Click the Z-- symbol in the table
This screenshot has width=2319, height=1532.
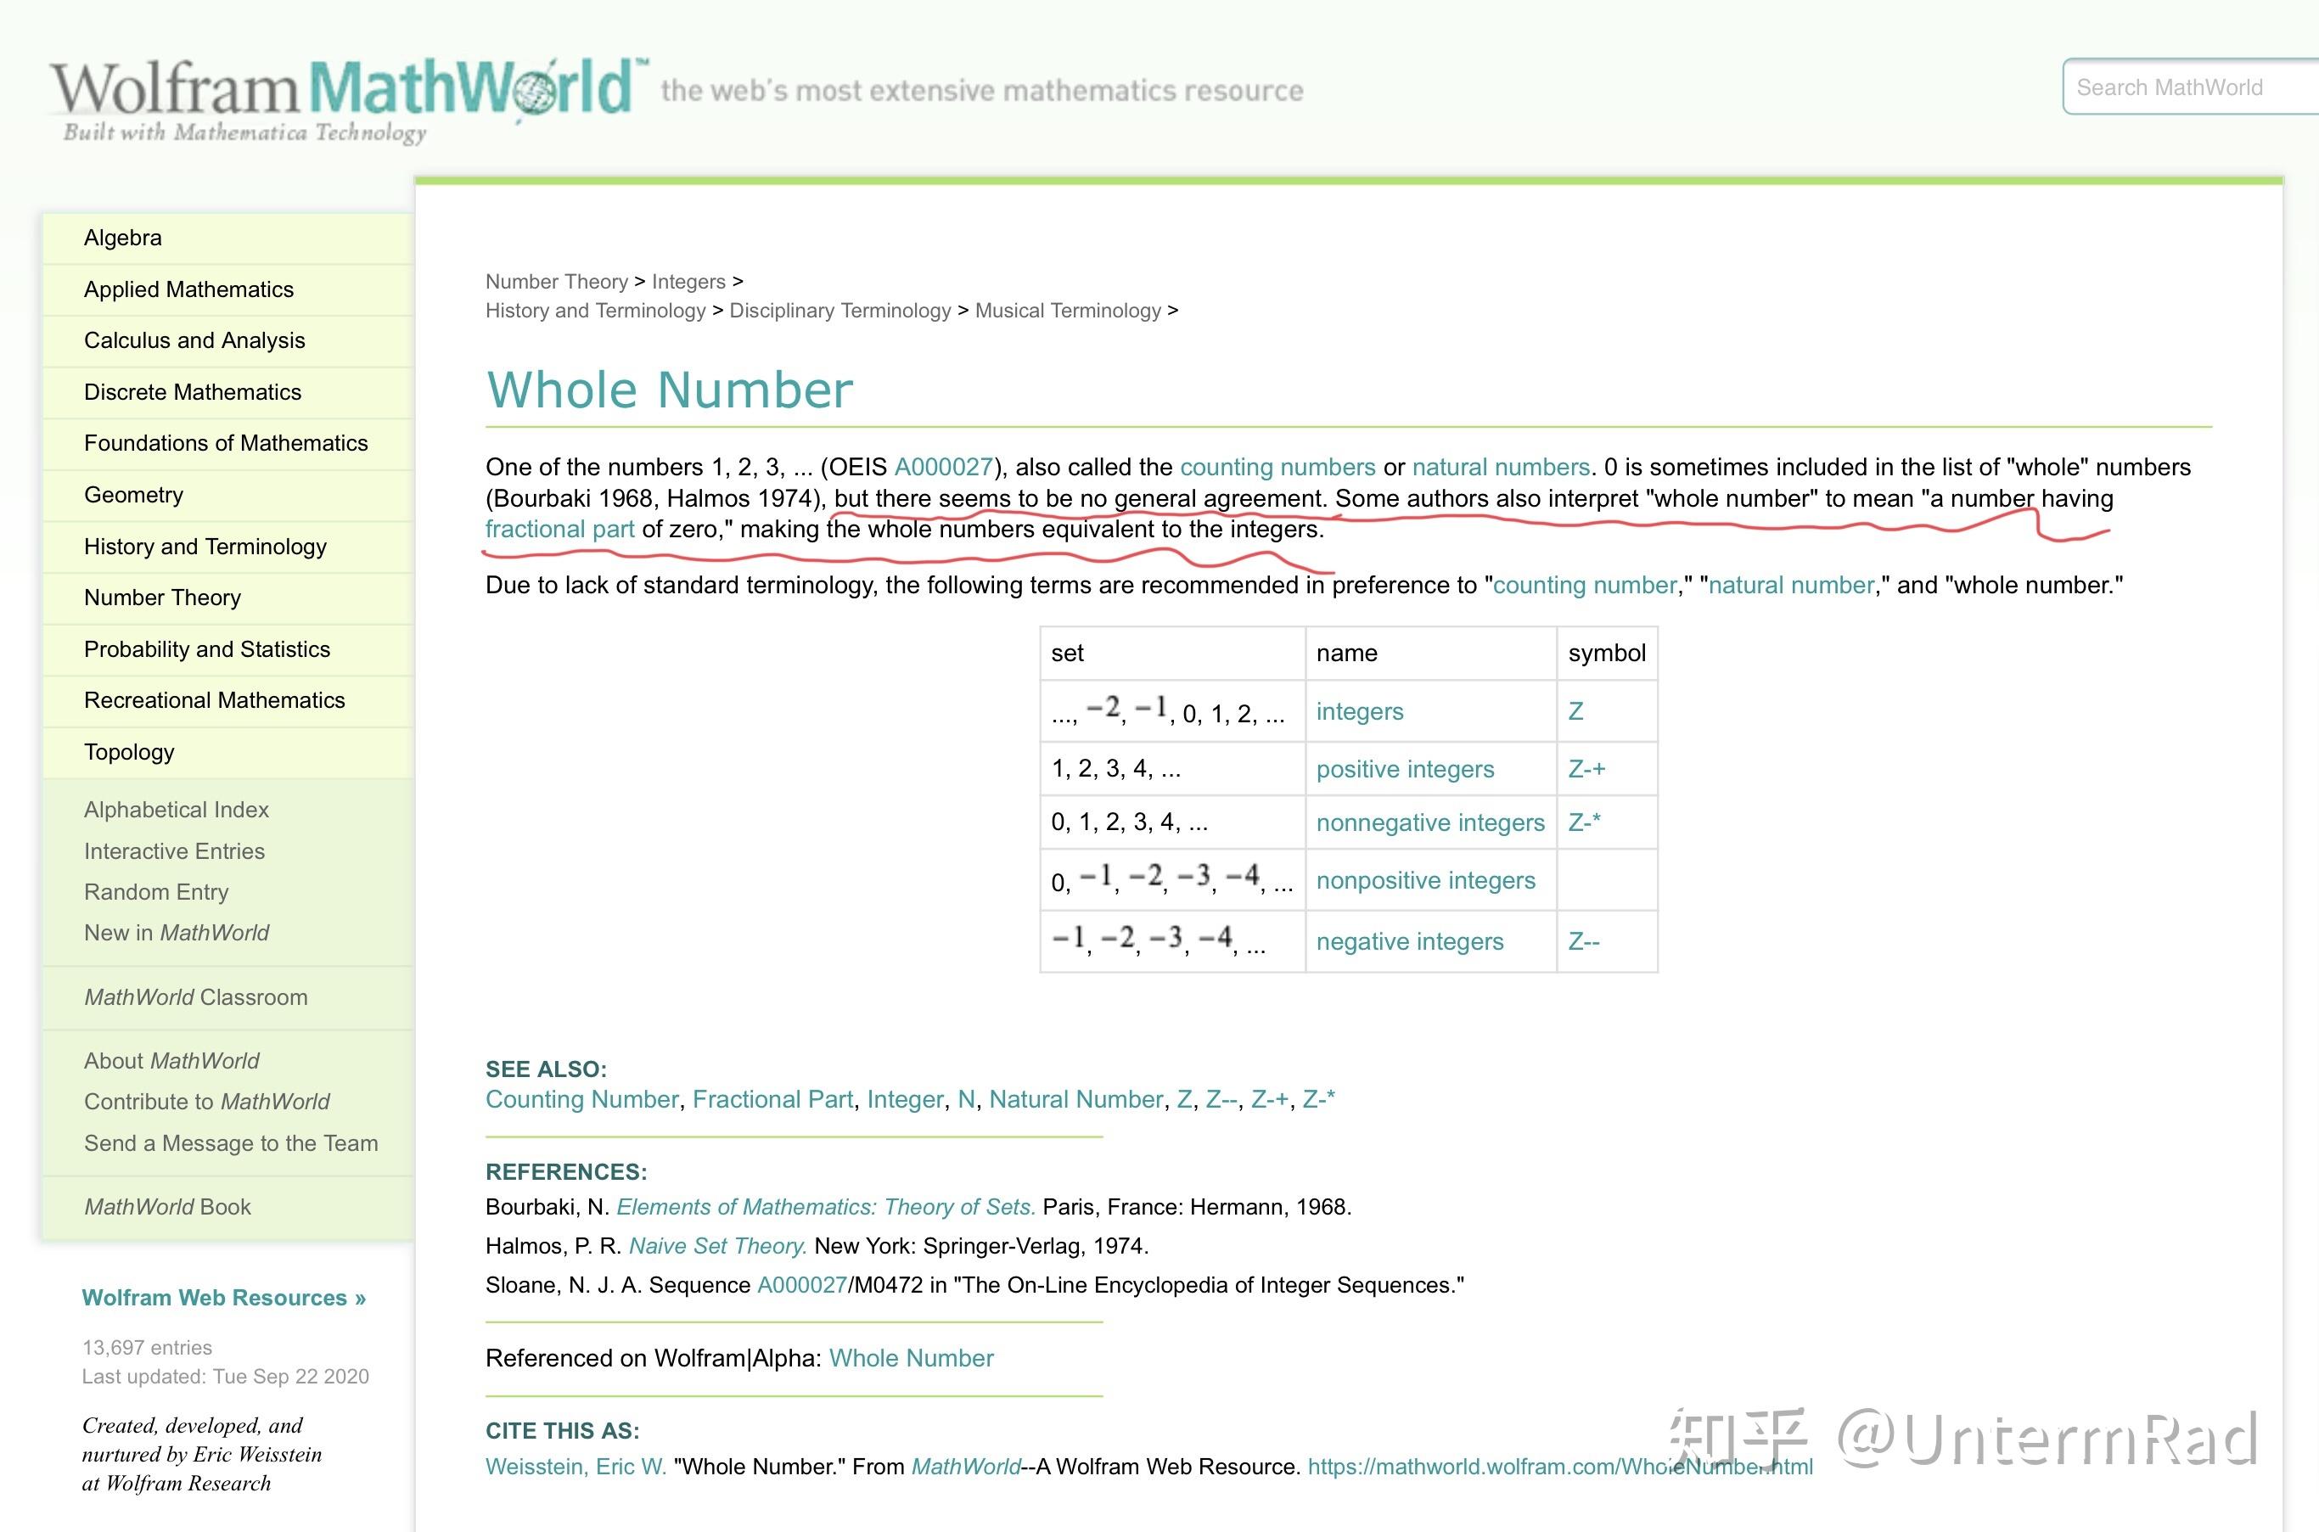pyautogui.click(x=1583, y=942)
